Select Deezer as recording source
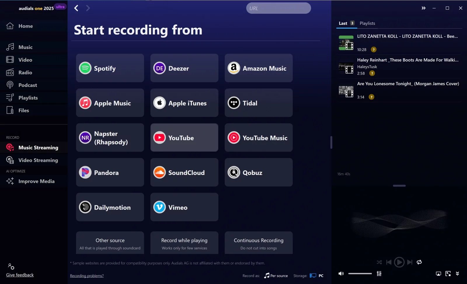The image size is (467, 284). click(x=184, y=68)
